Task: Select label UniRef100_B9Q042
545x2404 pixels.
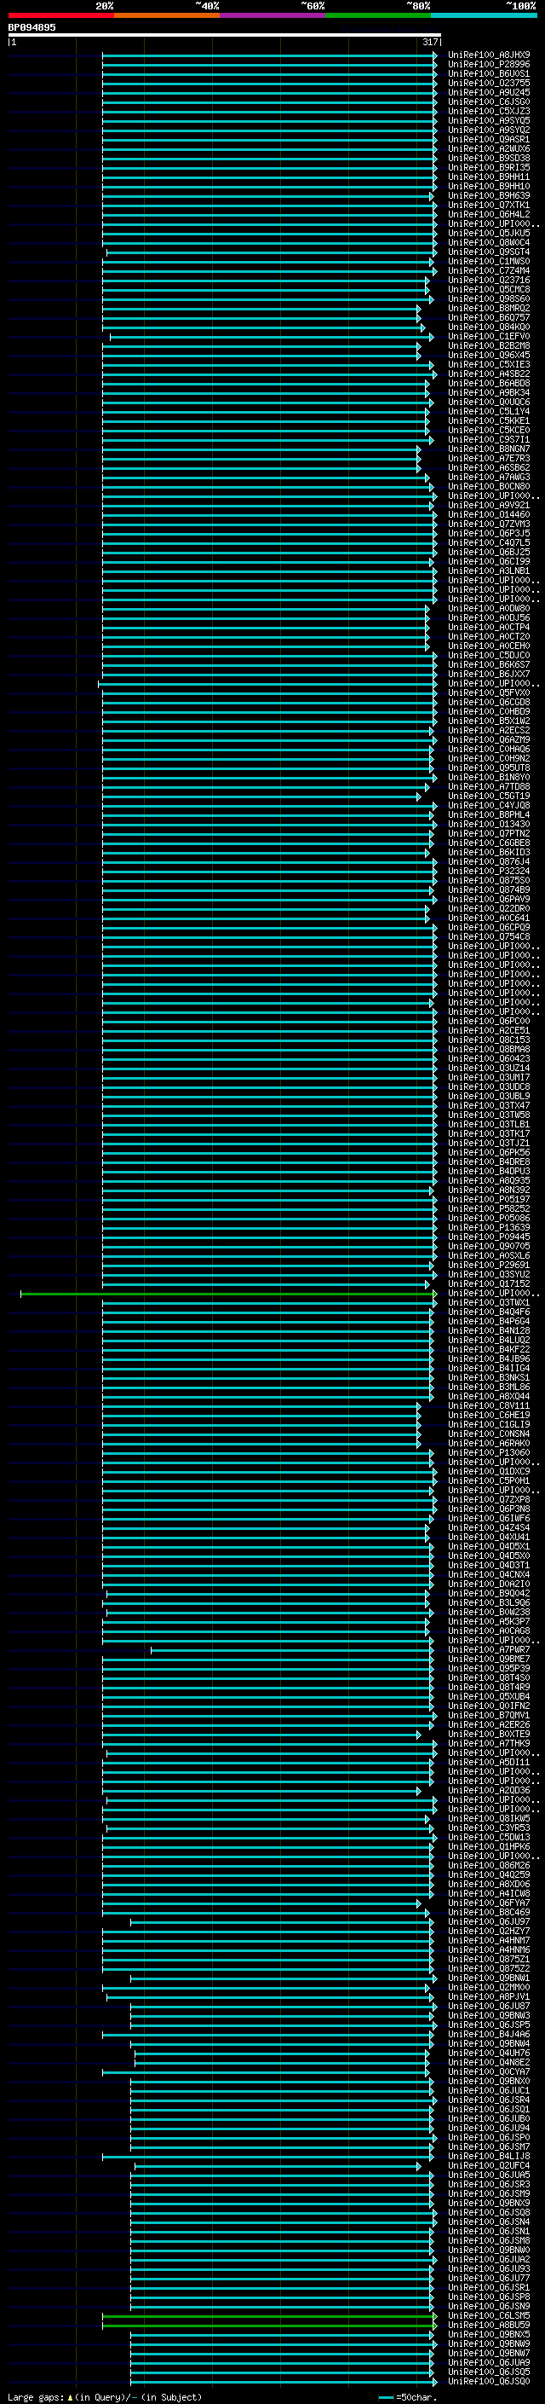Action: coord(489,1594)
